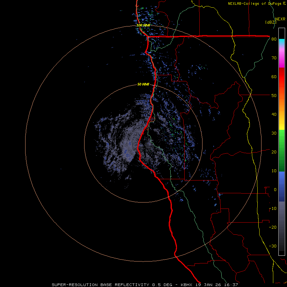Click the 40 value on the dBZ scale
The width and height of the screenshot is (287, 287).
coord(274,114)
